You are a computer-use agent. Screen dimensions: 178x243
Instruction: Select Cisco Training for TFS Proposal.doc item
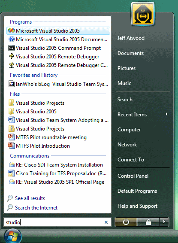58,173
